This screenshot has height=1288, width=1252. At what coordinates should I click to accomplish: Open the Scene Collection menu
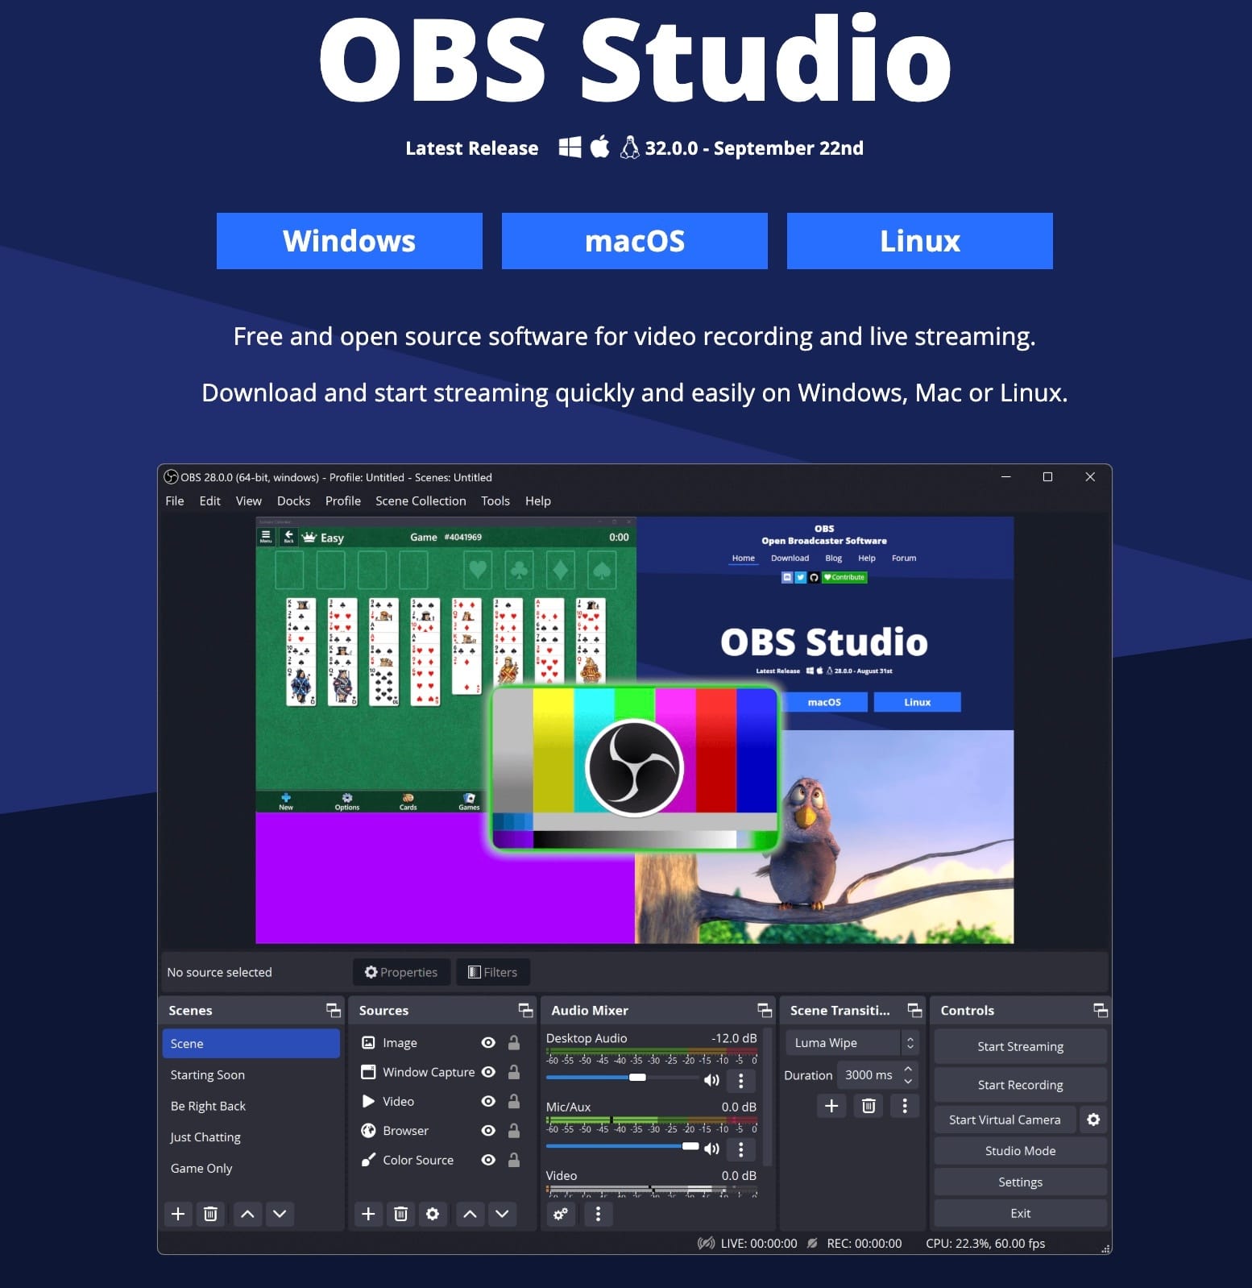(421, 501)
